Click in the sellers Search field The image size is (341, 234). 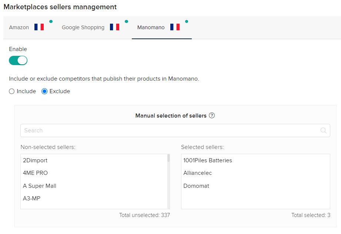click(x=170, y=130)
